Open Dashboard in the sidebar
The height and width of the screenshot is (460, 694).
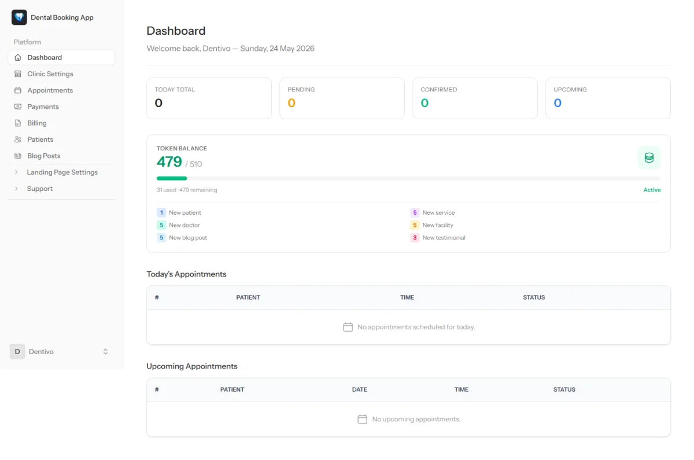61,57
